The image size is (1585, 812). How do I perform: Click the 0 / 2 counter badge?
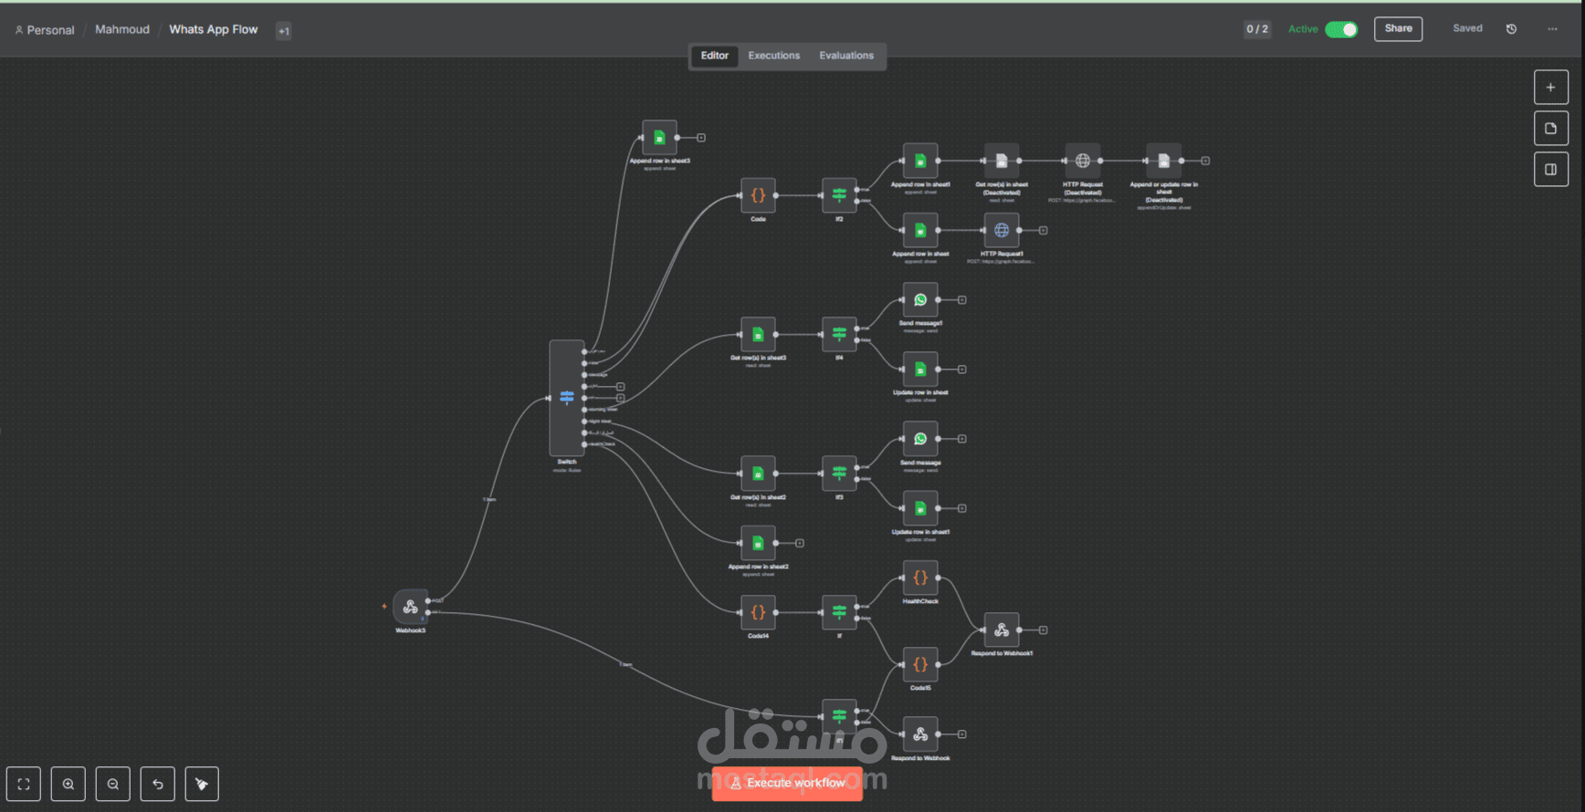[x=1257, y=29]
